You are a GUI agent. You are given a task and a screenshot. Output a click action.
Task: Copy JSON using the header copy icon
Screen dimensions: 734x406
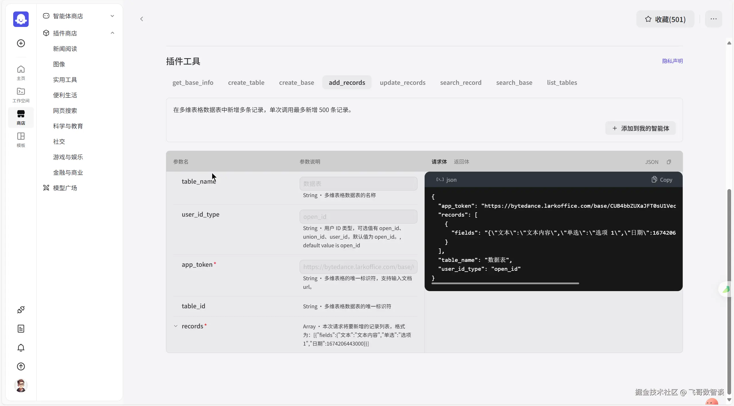(x=669, y=162)
